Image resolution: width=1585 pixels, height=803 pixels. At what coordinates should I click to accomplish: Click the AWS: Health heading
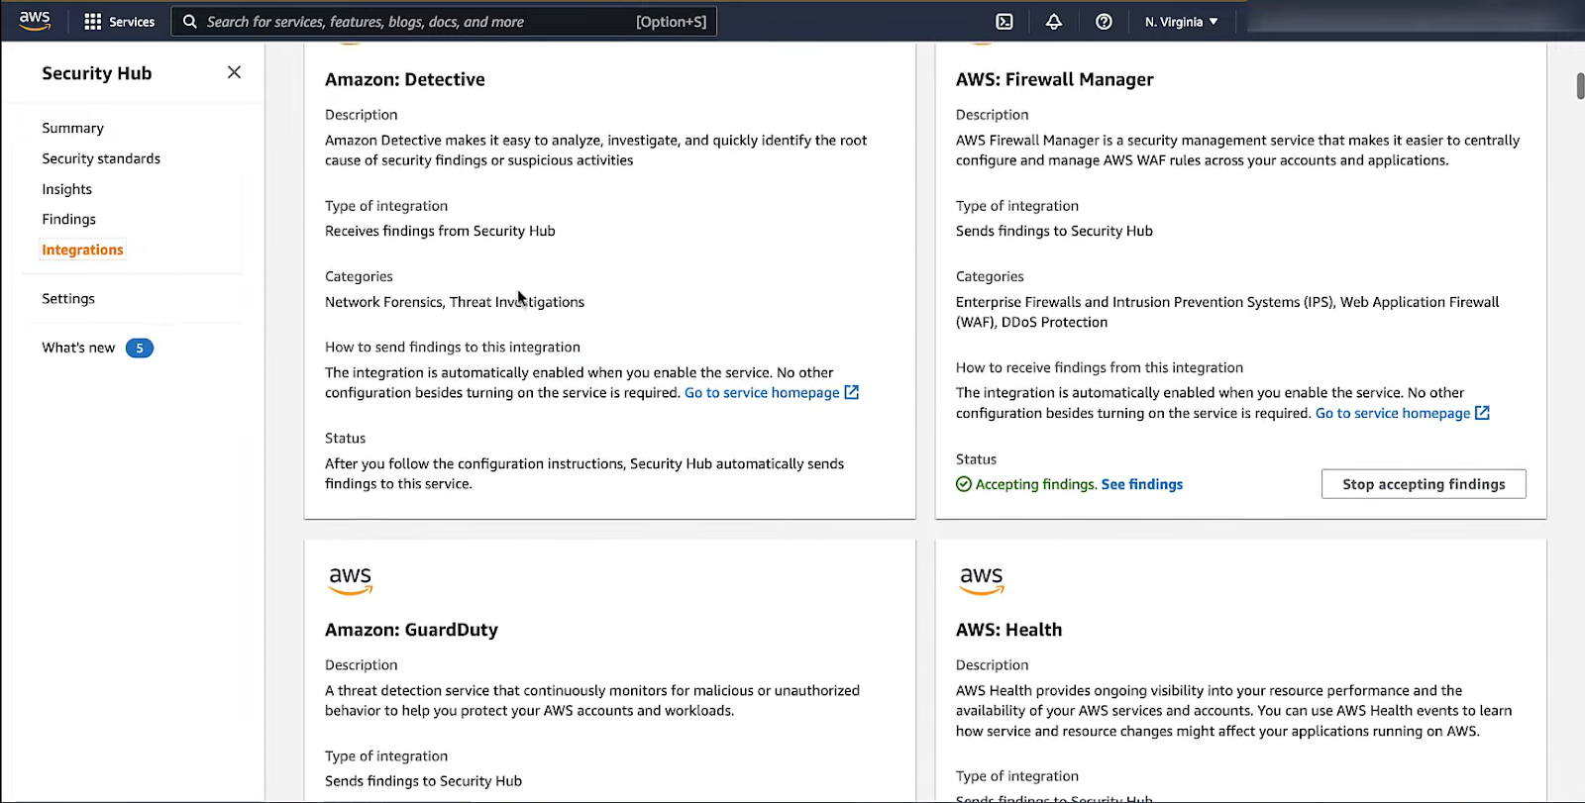click(x=1008, y=630)
